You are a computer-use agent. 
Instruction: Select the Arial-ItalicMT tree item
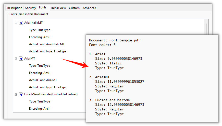33,23
